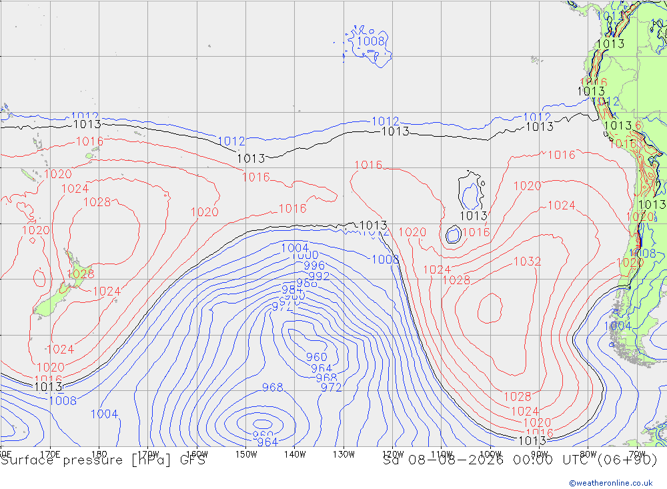Click the 1008 low label near top
Screen dimensions: 667x489
(x=370, y=41)
